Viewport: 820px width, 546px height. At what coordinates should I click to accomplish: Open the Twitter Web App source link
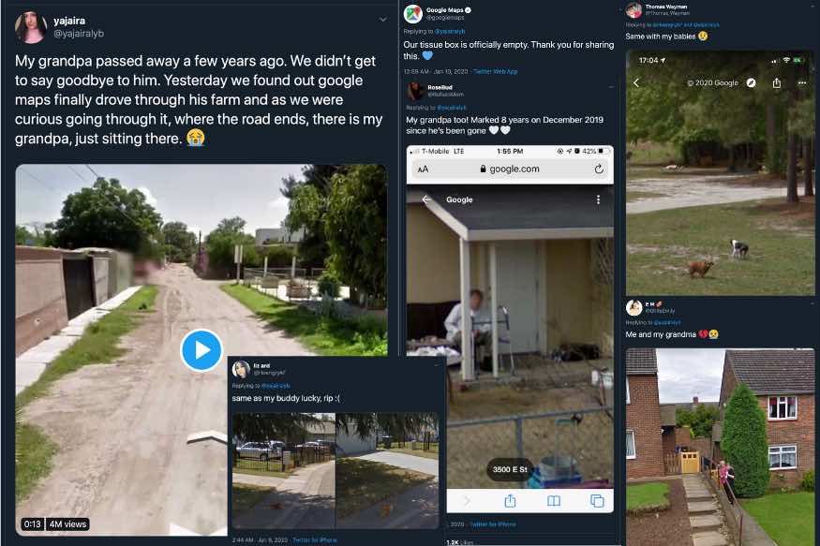coord(495,71)
